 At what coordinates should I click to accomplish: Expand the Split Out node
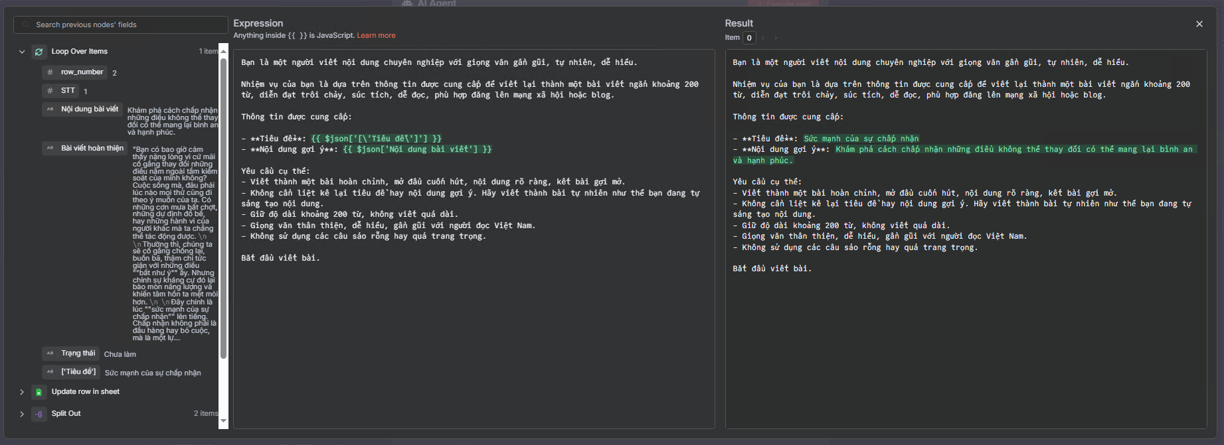(x=22, y=414)
